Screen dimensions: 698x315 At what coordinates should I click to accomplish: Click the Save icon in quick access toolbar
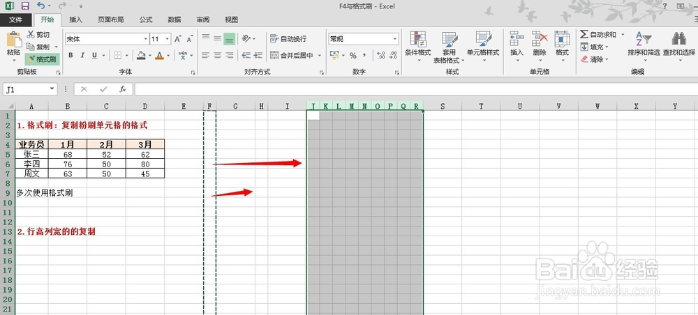pos(25,6)
